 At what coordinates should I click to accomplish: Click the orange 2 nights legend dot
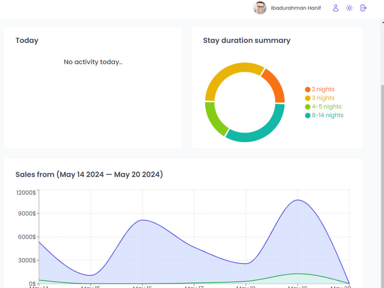point(308,89)
